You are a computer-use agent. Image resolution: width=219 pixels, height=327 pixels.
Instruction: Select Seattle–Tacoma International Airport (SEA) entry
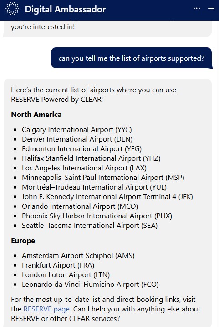click(x=90, y=226)
